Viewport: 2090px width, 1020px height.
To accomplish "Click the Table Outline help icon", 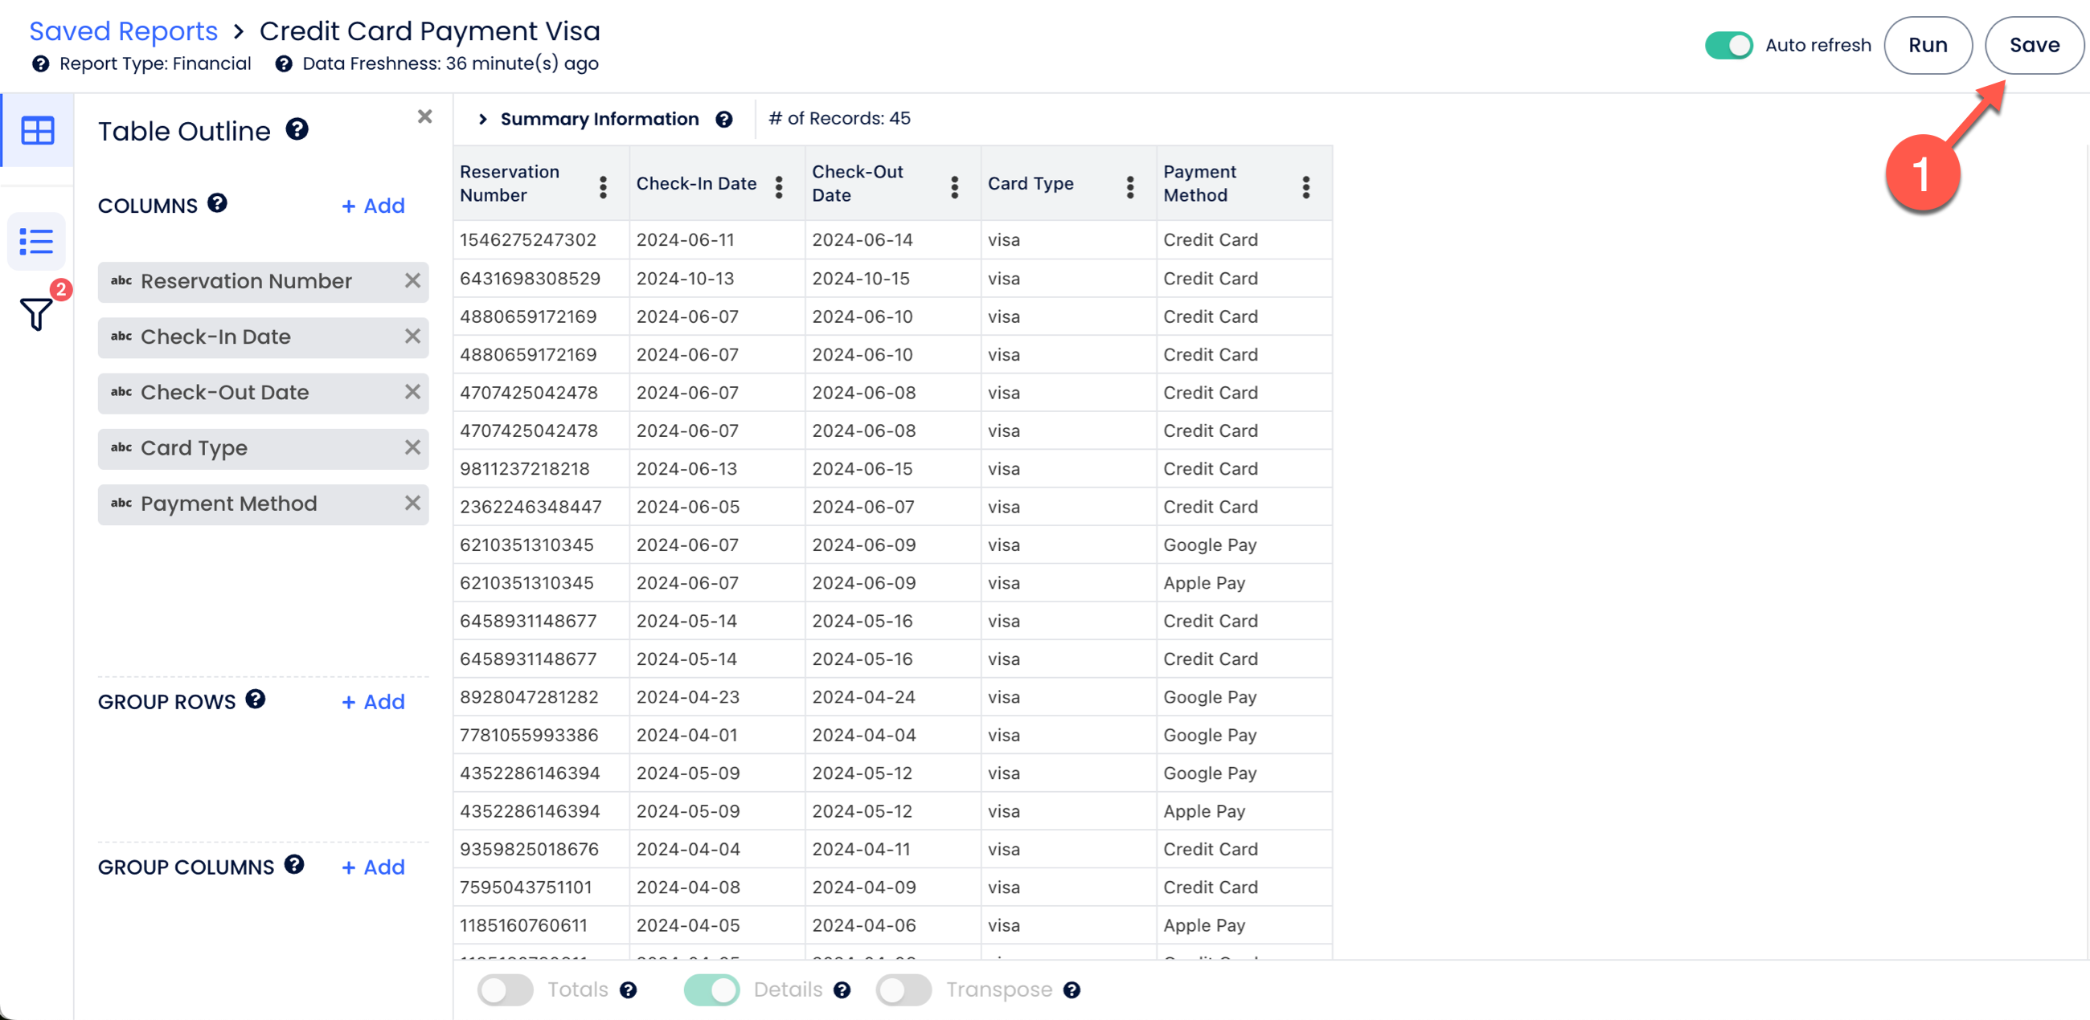I will tap(297, 129).
